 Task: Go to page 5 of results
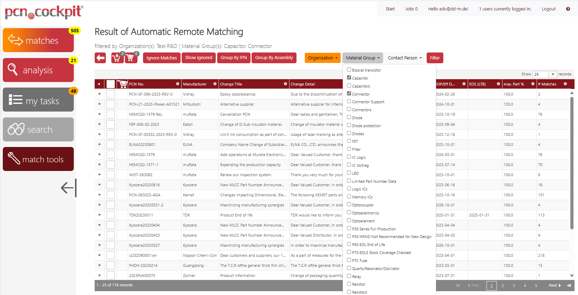pyautogui.click(x=536, y=286)
